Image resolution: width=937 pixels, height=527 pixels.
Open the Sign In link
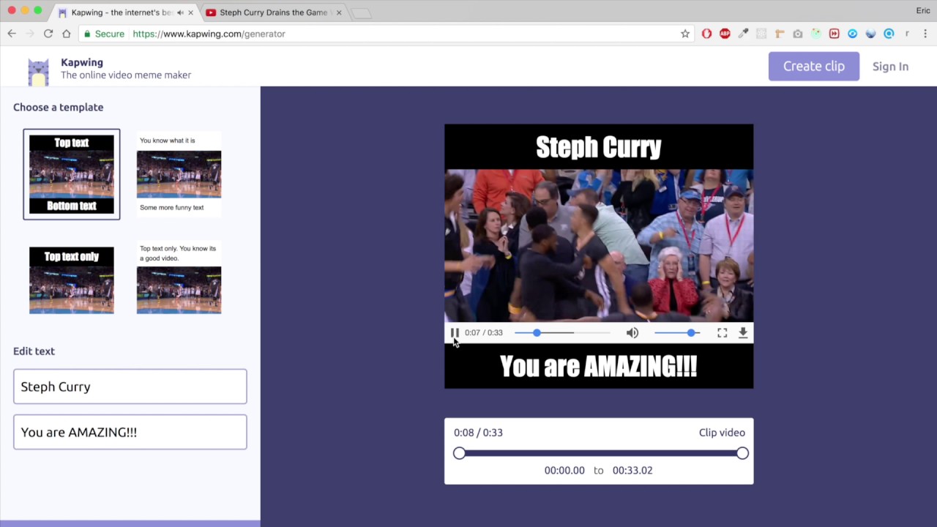pos(890,67)
